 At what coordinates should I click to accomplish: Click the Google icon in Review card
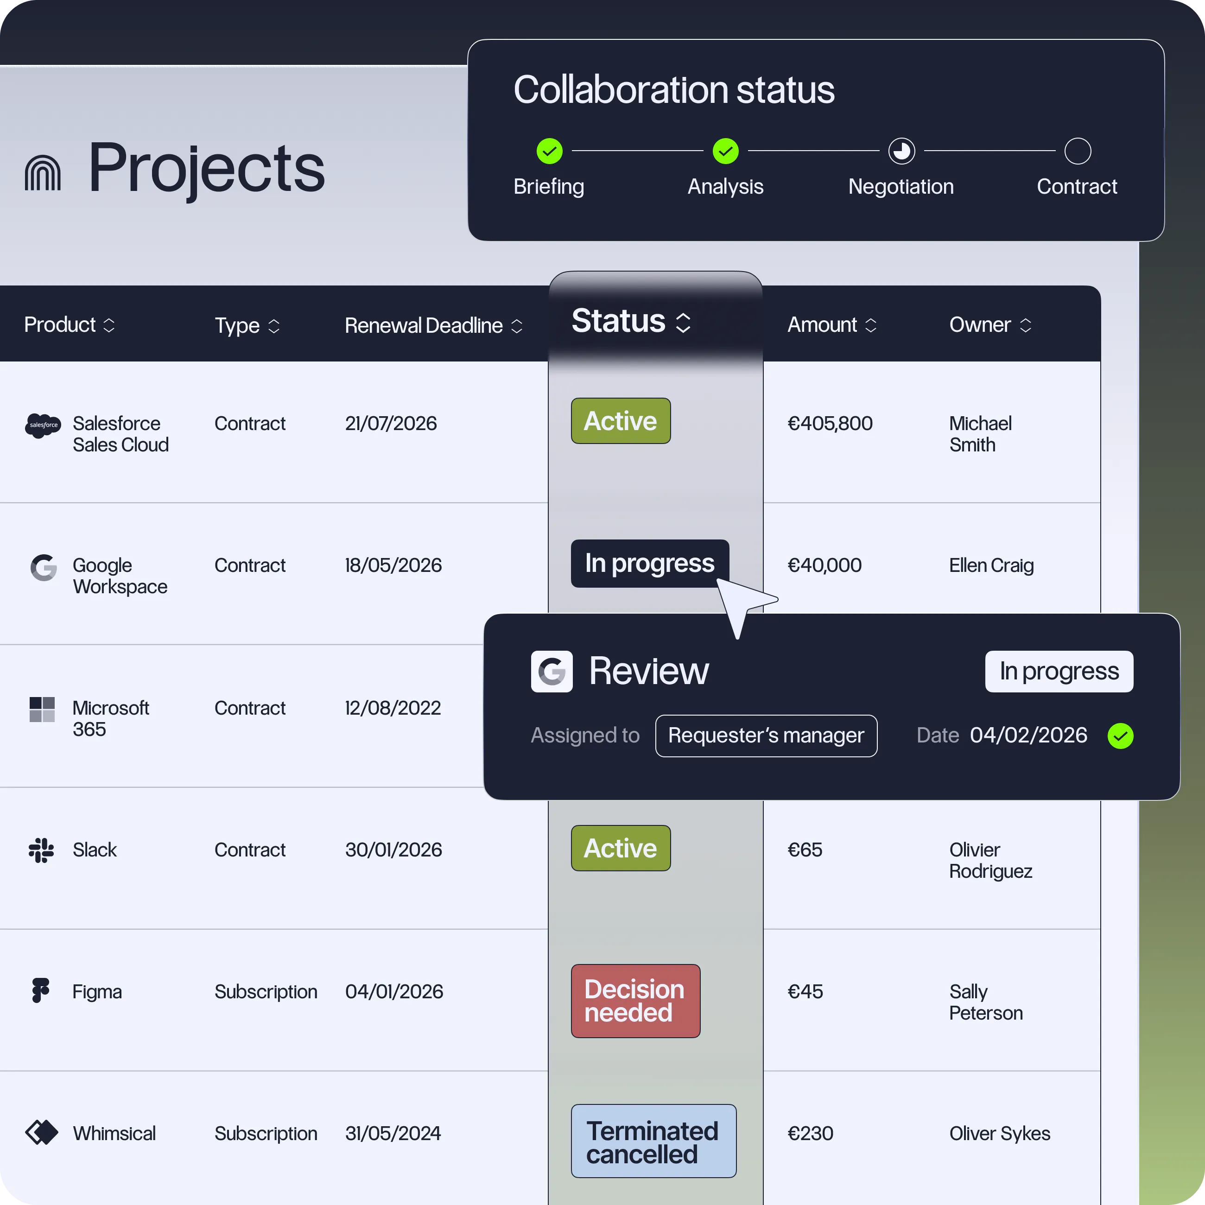click(x=552, y=671)
